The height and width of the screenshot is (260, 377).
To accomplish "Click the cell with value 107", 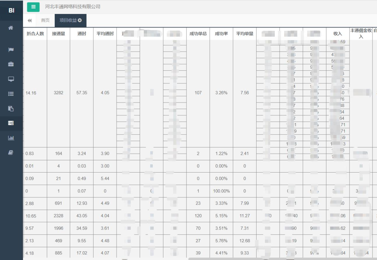I will click(x=198, y=93).
